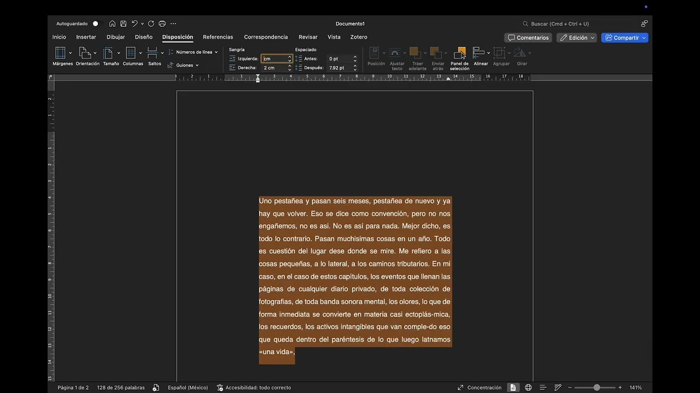Open the Insertar ribbon tab
The image size is (700, 393).
pos(86,37)
